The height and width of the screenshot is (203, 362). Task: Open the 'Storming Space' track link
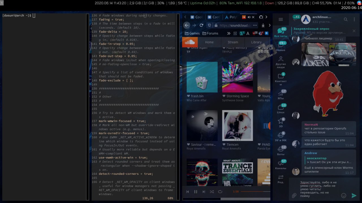point(238,96)
